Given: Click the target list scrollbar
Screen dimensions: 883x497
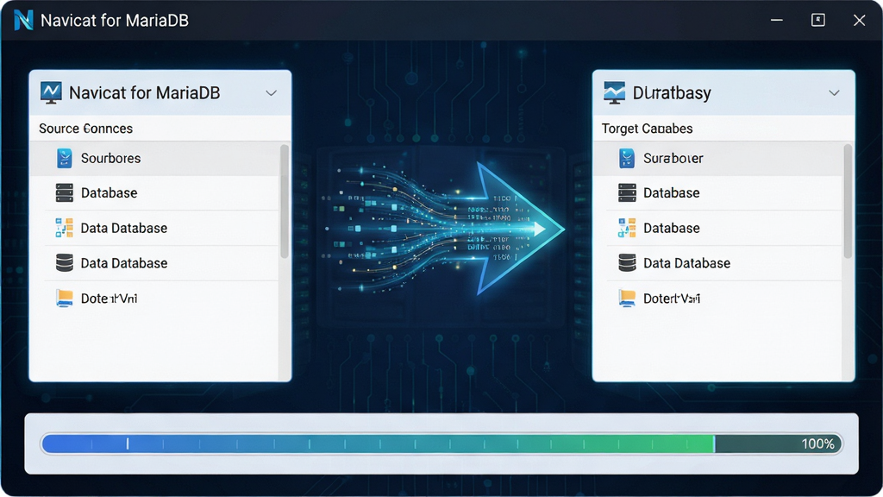Looking at the screenshot, I should coord(848,201).
